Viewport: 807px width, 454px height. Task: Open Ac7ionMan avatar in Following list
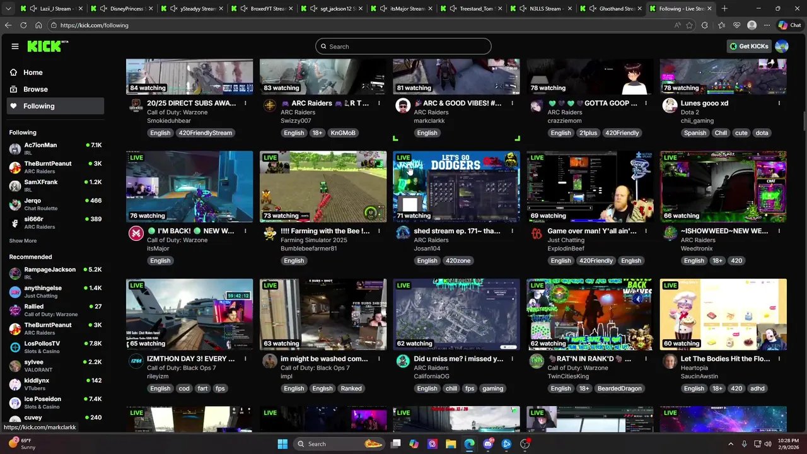pyautogui.click(x=15, y=149)
